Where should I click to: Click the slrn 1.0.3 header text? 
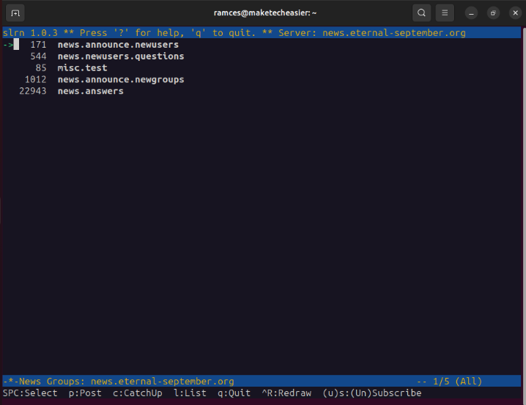30,33
